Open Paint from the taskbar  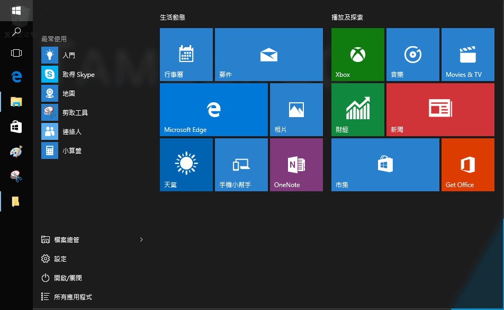coord(16,152)
